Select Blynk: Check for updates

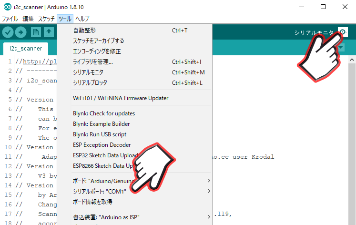pyautogui.click(x=134, y=113)
